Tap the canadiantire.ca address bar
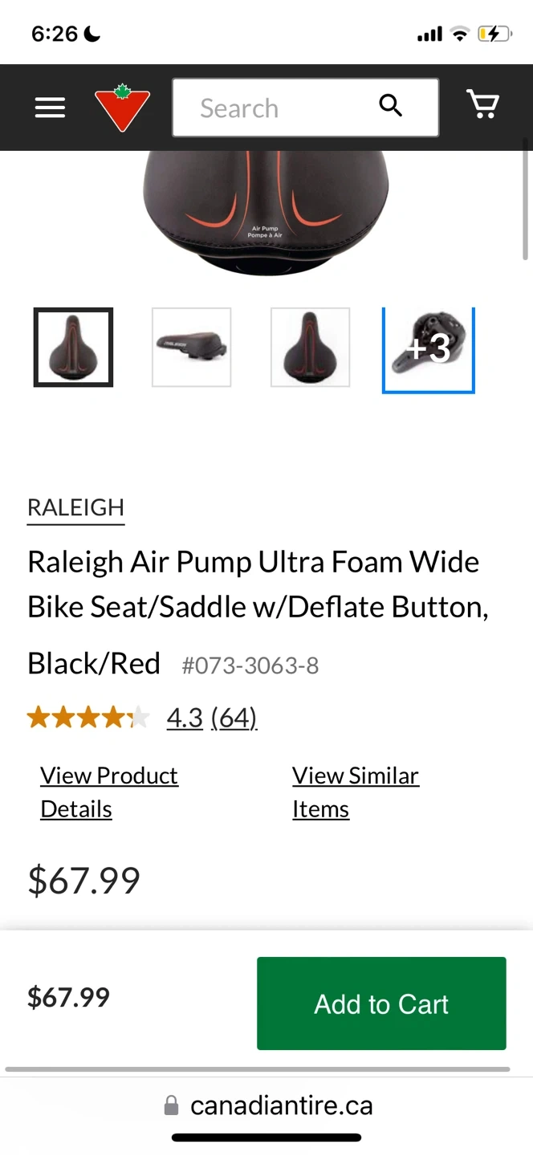Image resolution: width=533 pixels, height=1156 pixels. (281, 1106)
